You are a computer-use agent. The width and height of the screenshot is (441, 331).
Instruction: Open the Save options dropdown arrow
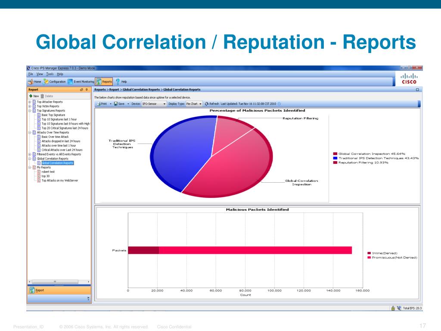(128, 104)
